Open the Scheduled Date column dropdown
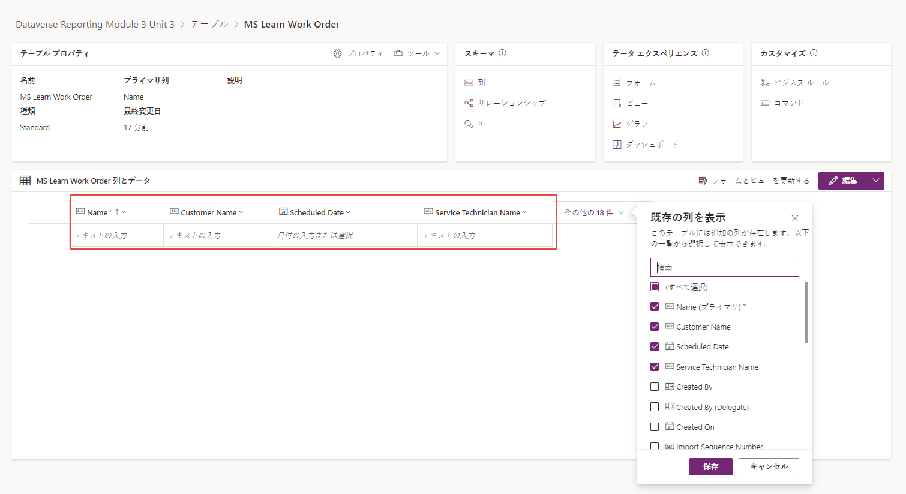Screen dimensions: 906x494 (x=348, y=212)
